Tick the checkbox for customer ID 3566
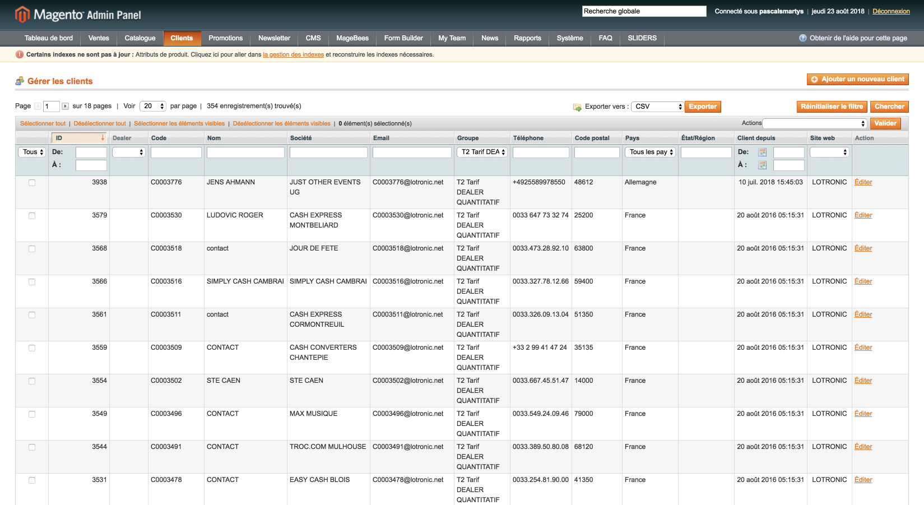 click(x=32, y=282)
